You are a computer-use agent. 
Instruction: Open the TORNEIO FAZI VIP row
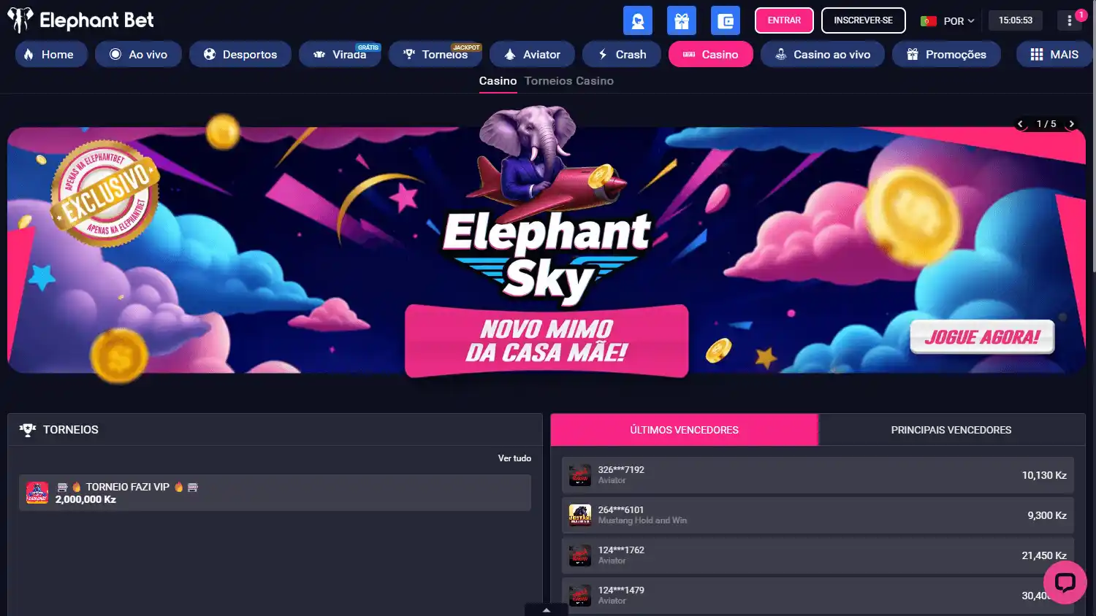tap(275, 493)
